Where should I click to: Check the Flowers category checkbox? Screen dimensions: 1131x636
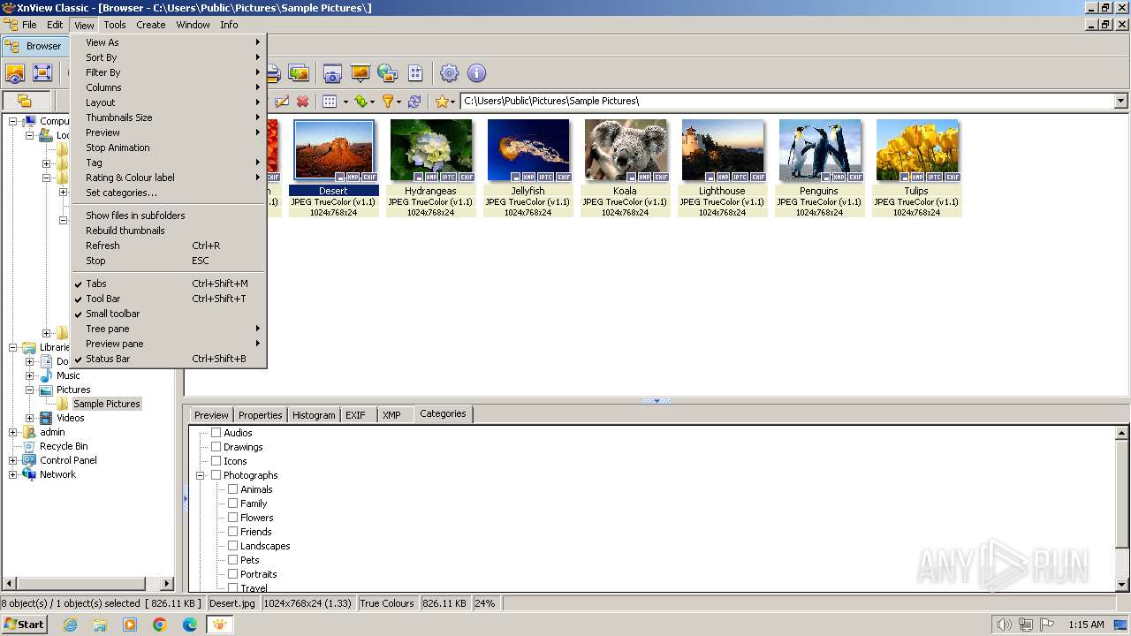coord(233,518)
